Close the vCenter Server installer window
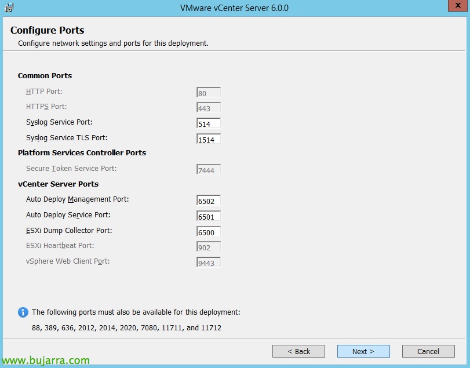470x368 pixels. point(458,5)
